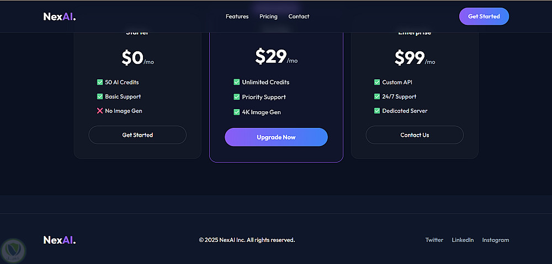The width and height of the screenshot is (552, 264).
Task: Choose Get Started on the $0 plan
Action: point(137,135)
